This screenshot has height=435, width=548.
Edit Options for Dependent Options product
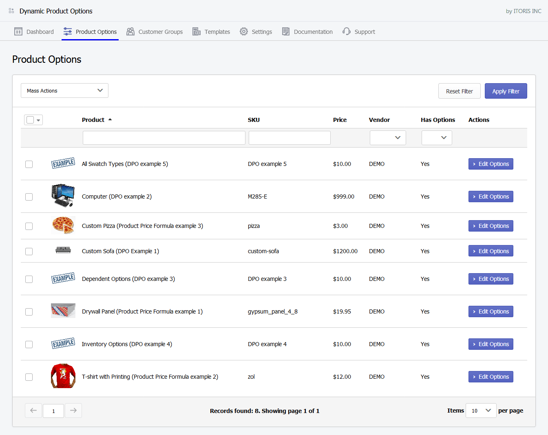pos(491,279)
